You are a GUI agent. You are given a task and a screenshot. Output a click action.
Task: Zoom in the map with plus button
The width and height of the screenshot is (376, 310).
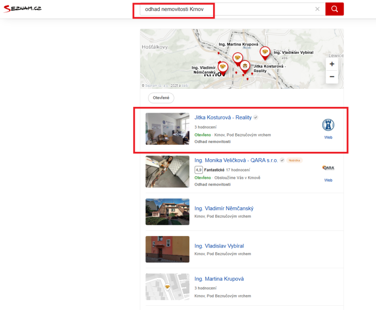[332, 64]
